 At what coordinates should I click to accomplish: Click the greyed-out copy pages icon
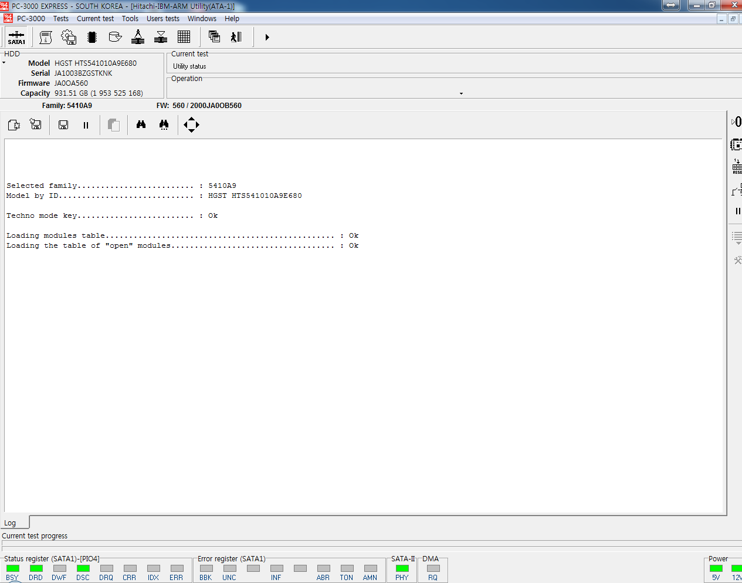tap(114, 124)
